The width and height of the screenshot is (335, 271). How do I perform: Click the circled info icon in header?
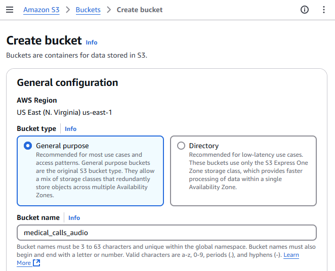(x=305, y=10)
